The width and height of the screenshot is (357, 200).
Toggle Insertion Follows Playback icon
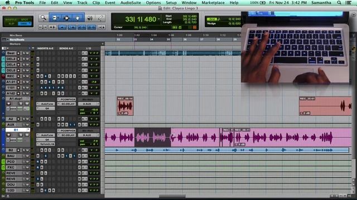(x=102, y=27)
